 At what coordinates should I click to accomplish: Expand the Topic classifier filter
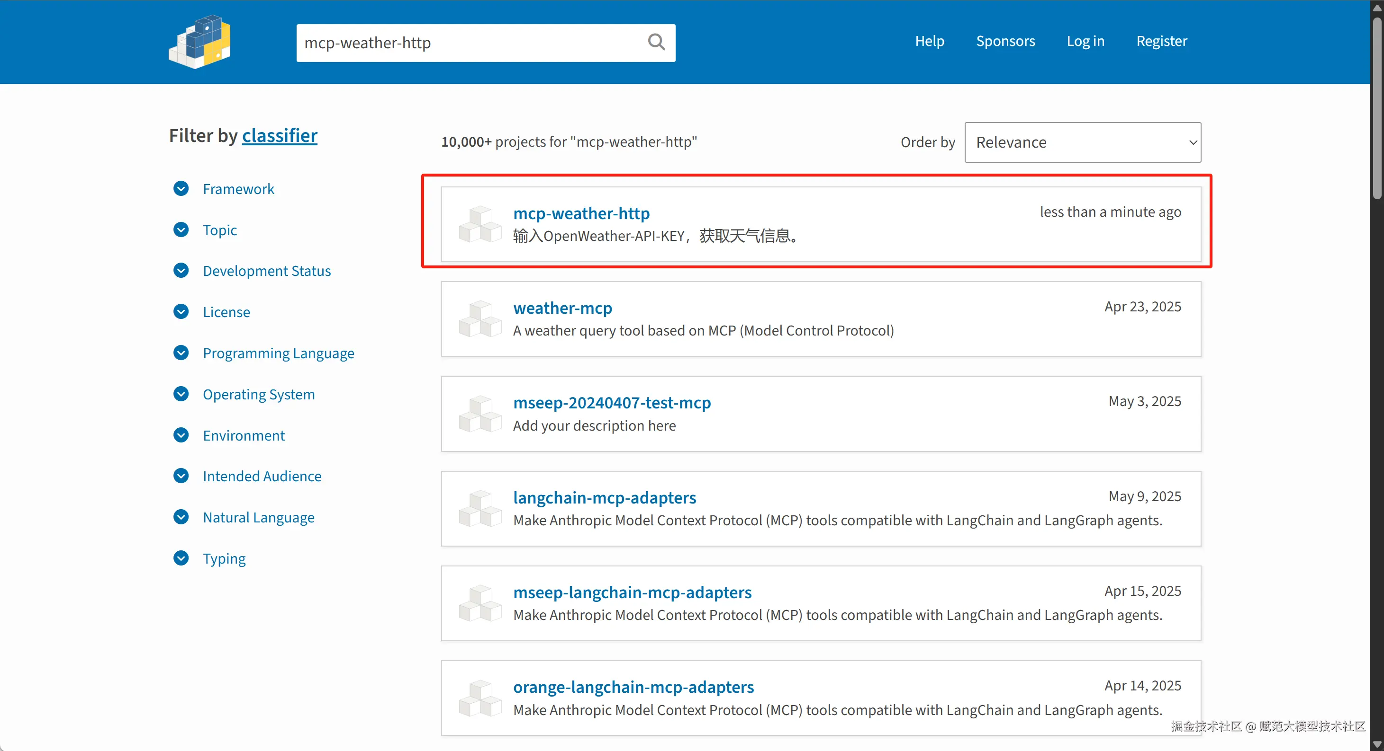tap(181, 230)
